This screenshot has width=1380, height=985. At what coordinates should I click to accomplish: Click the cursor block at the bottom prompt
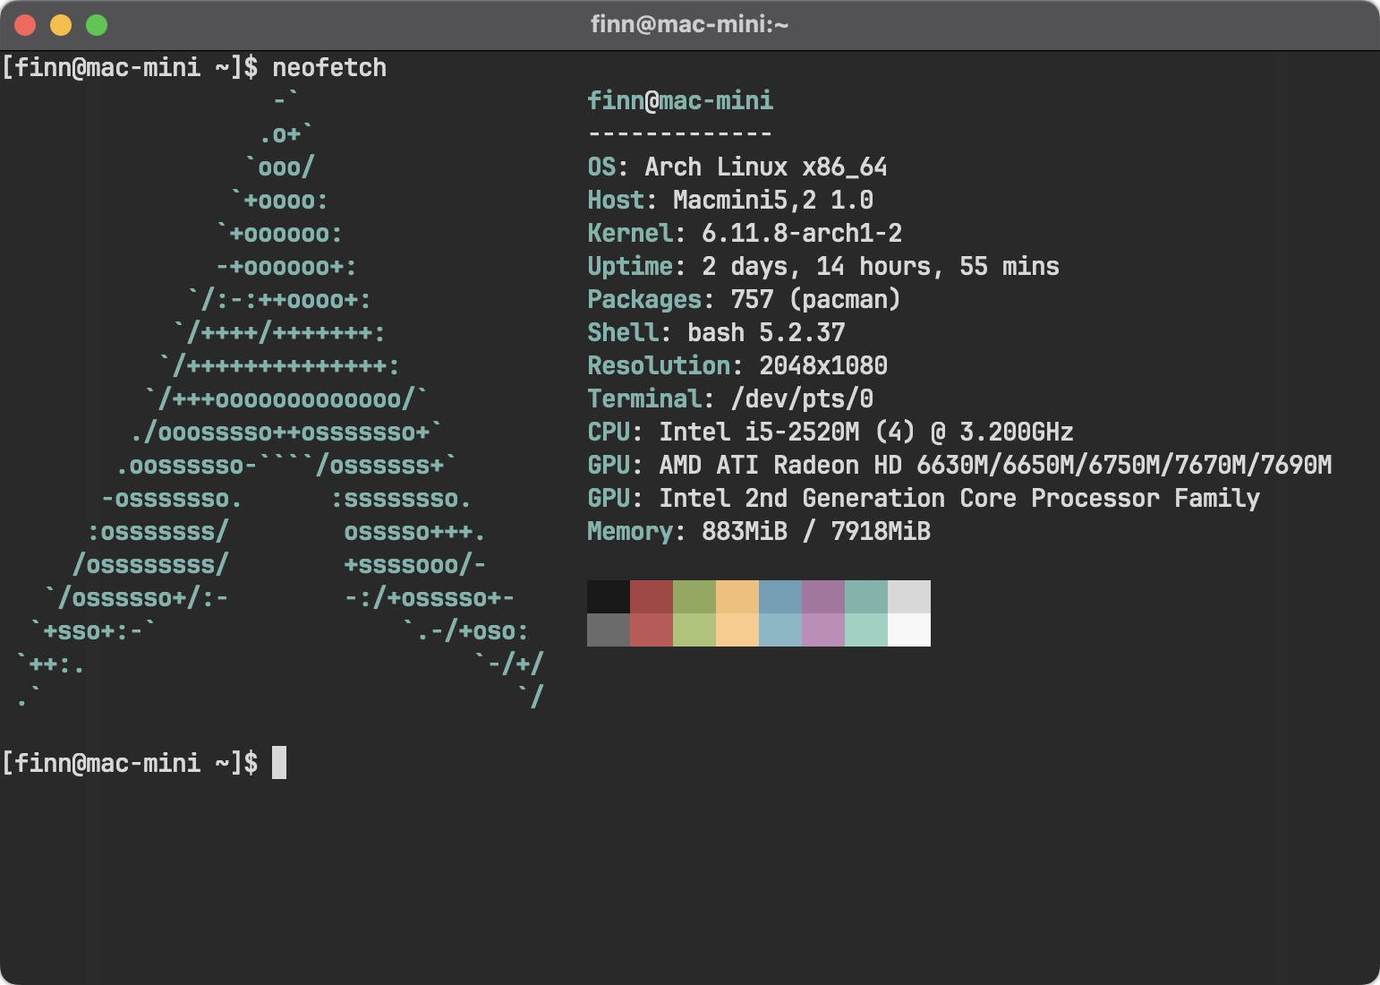(279, 763)
